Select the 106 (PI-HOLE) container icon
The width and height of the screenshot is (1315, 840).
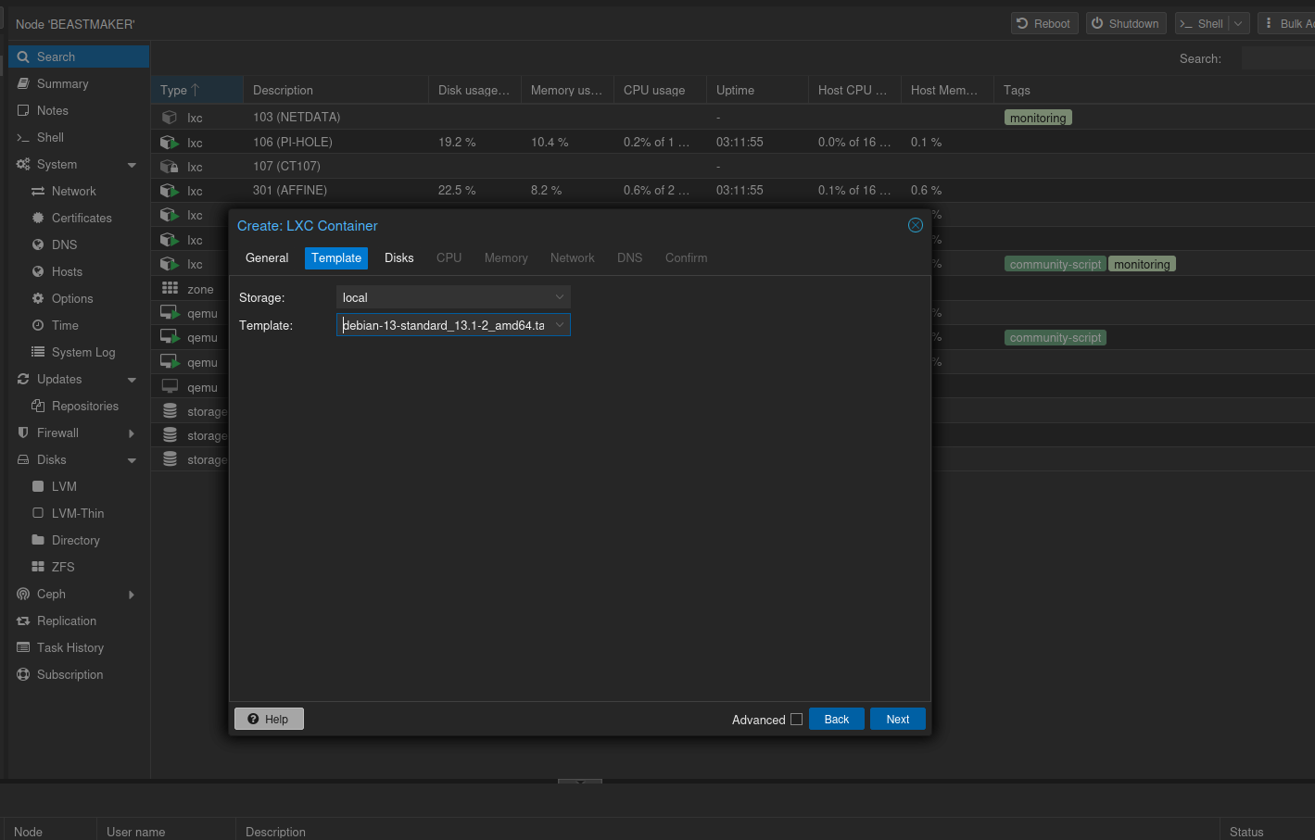(169, 142)
